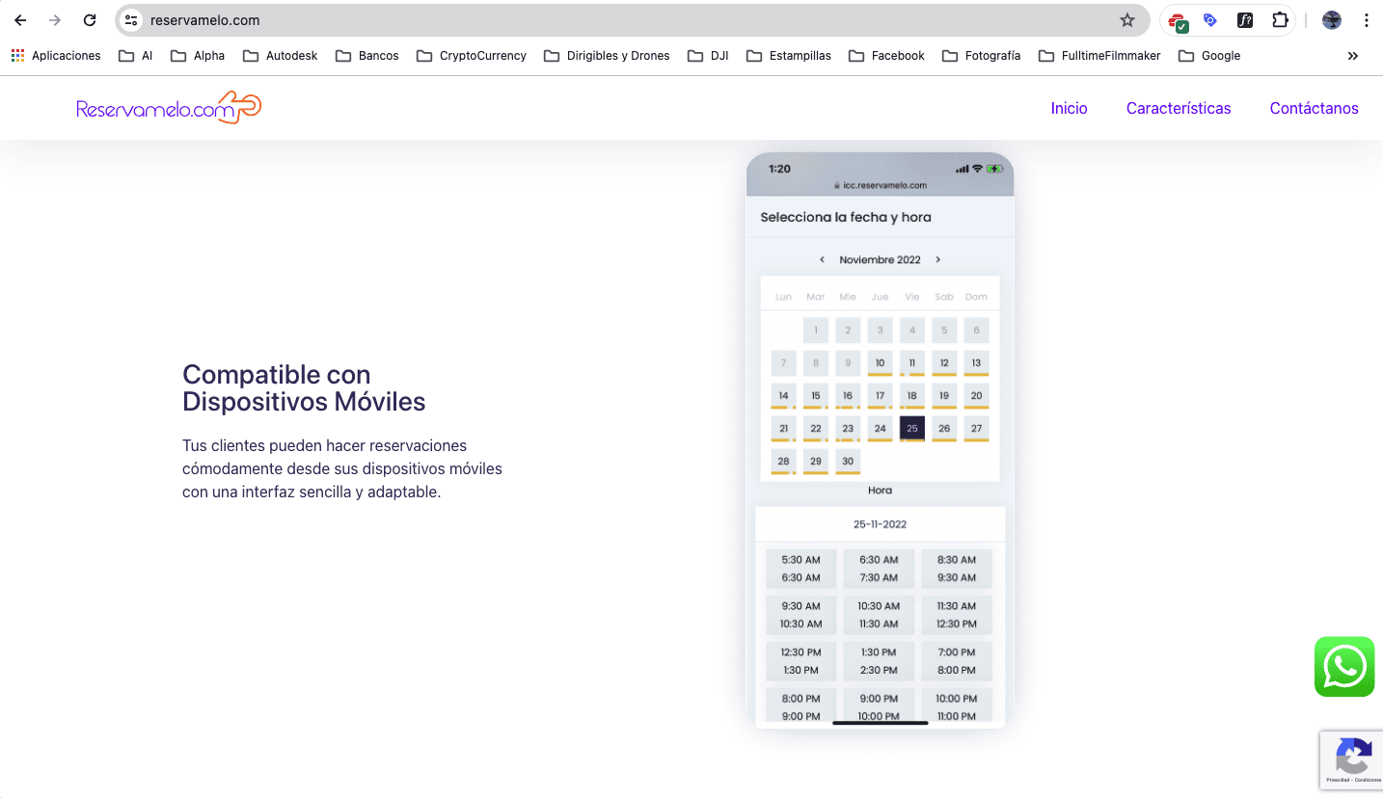
Task: Click day 10 in the calendar
Action: coord(880,363)
